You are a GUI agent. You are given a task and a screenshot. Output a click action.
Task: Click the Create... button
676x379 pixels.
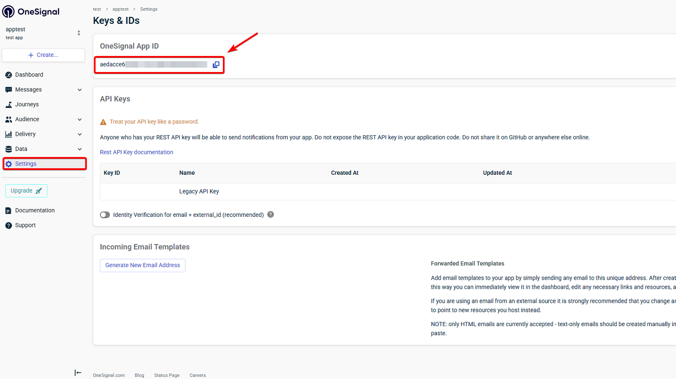click(x=43, y=55)
